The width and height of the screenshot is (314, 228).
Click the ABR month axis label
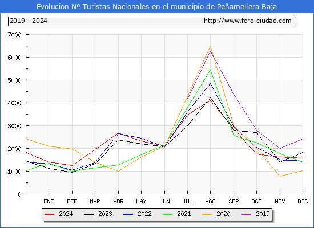[x=118, y=201]
